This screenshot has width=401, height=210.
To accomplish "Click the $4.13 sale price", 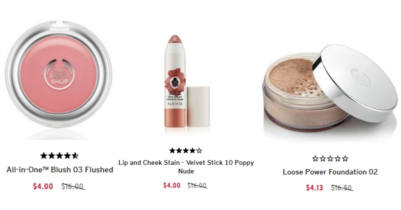I will click(314, 188).
